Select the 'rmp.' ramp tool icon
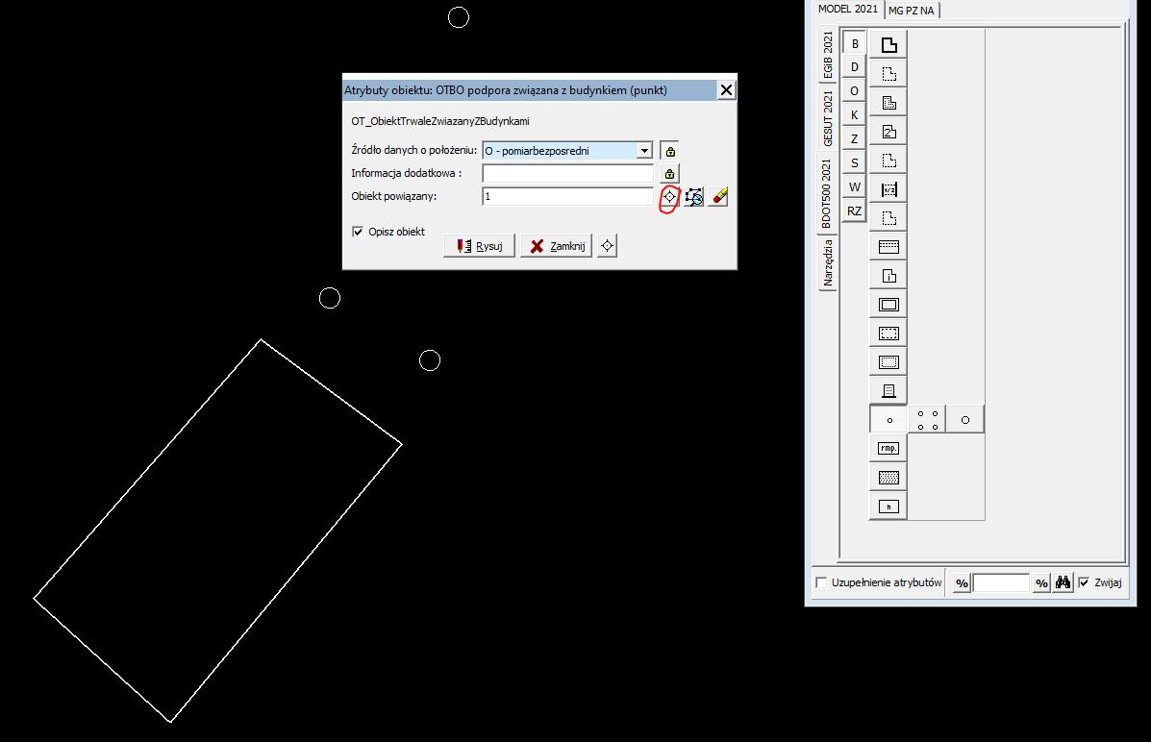 coord(888,448)
